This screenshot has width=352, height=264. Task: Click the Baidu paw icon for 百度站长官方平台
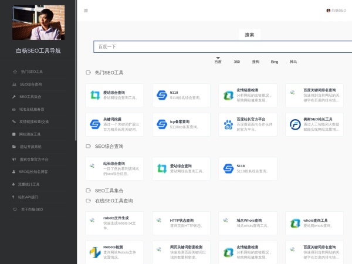point(228,124)
